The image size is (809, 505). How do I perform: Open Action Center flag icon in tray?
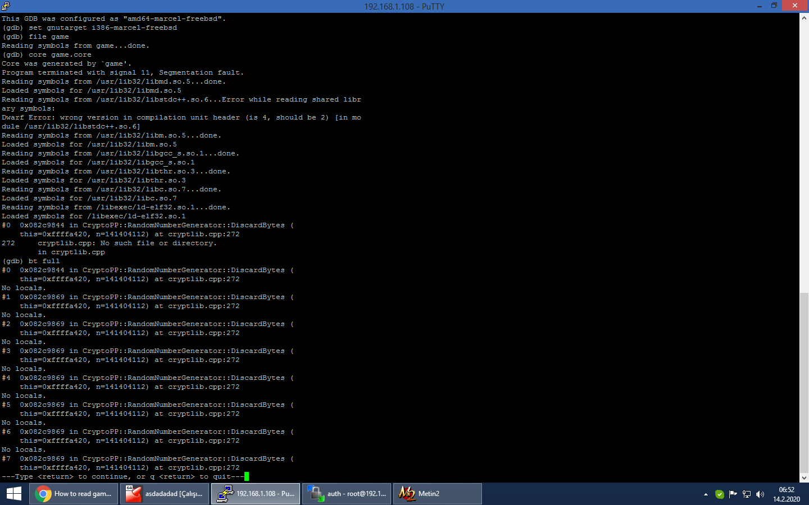pyautogui.click(x=733, y=494)
